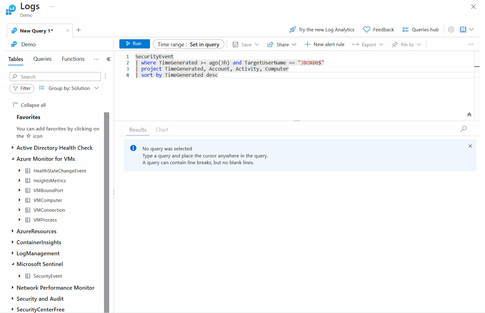Close the Logs blade
The width and height of the screenshot is (485, 313).
click(x=473, y=7)
